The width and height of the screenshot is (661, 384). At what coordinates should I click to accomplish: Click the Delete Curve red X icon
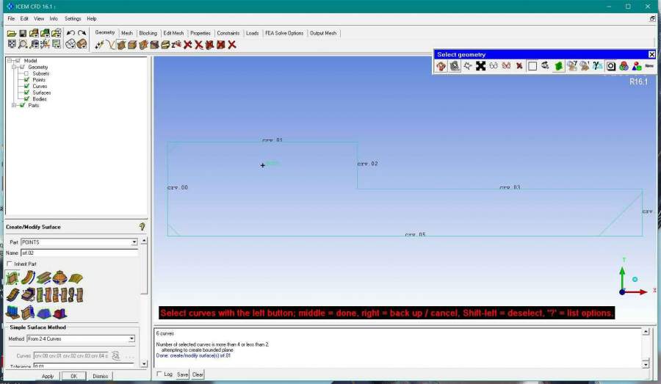coord(199,45)
